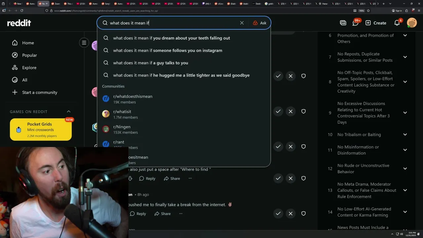The image size is (423, 238).
Task: Open the notifications bell
Action: pyautogui.click(x=397, y=23)
